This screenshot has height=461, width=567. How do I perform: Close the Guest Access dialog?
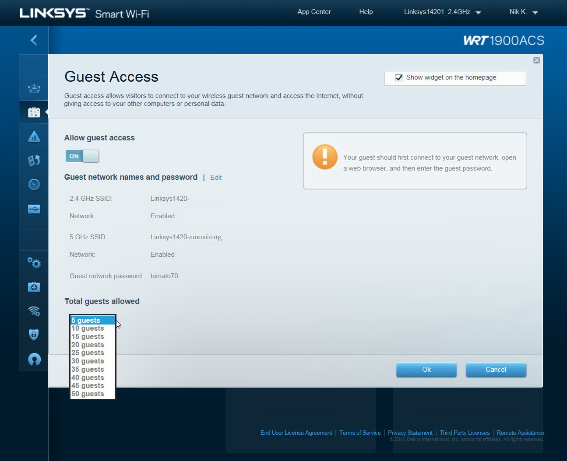pos(536,60)
